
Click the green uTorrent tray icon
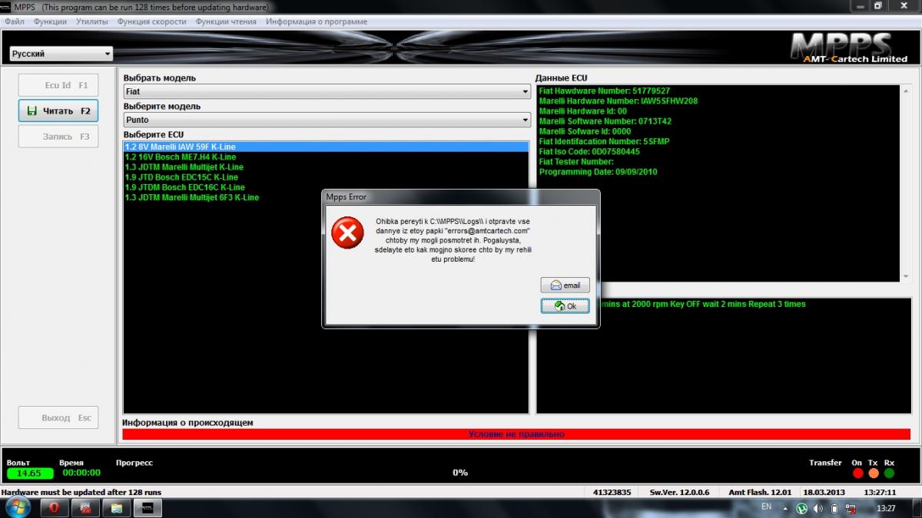[801, 508]
